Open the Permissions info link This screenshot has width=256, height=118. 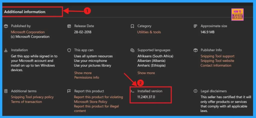(x=87, y=77)
